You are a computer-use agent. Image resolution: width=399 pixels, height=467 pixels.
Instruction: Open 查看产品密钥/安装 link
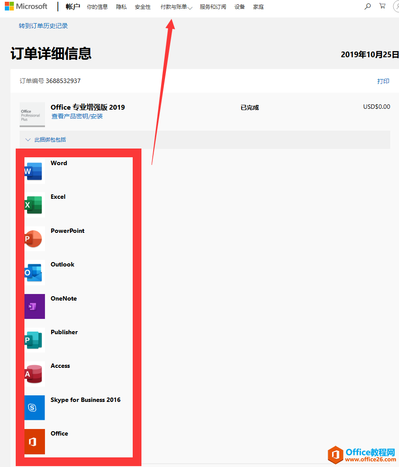77,116
